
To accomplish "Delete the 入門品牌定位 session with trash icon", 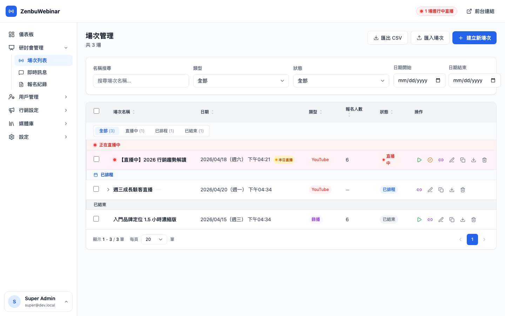I will 473,219.
